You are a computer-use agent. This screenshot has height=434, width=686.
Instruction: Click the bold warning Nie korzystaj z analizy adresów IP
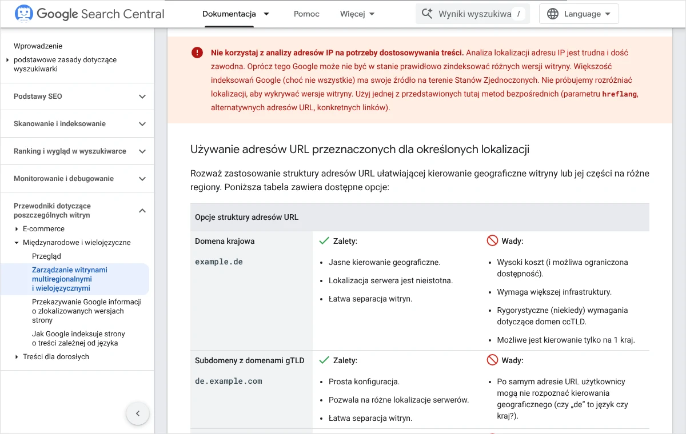point(337,53)
